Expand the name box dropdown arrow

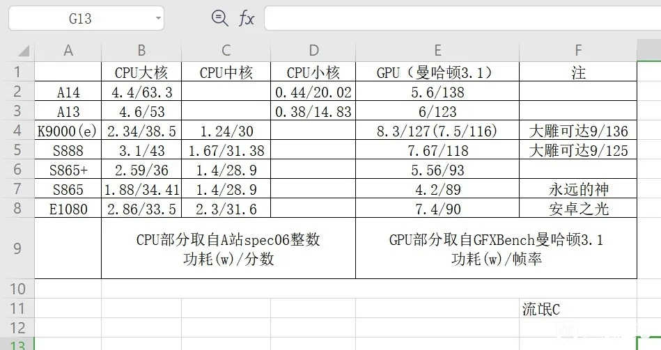tap(158, 18)
